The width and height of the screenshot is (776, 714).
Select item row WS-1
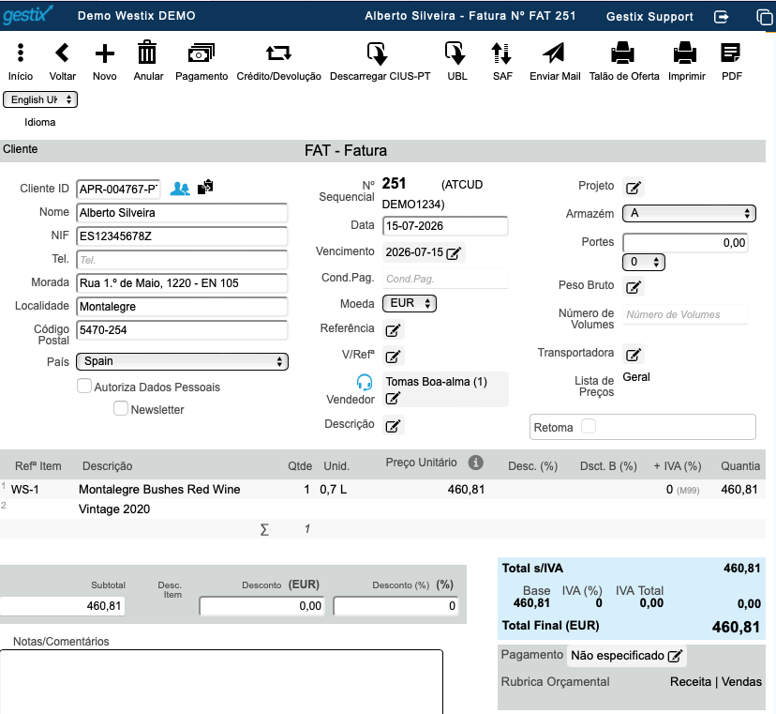(x=382, y=490)
